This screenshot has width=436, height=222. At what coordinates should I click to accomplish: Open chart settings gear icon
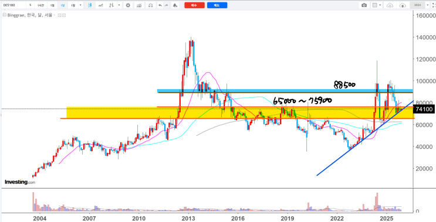tap(128, 5)
